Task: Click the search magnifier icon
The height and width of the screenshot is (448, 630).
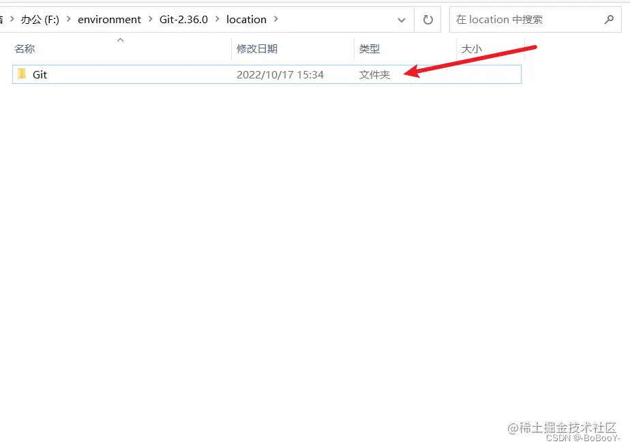Action: [x=609, y=19]
